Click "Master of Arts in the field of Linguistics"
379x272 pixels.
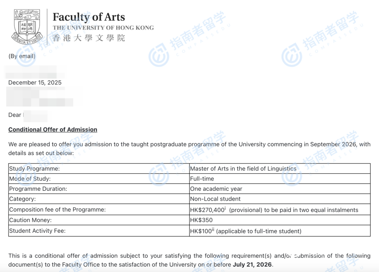coord(243,168)
